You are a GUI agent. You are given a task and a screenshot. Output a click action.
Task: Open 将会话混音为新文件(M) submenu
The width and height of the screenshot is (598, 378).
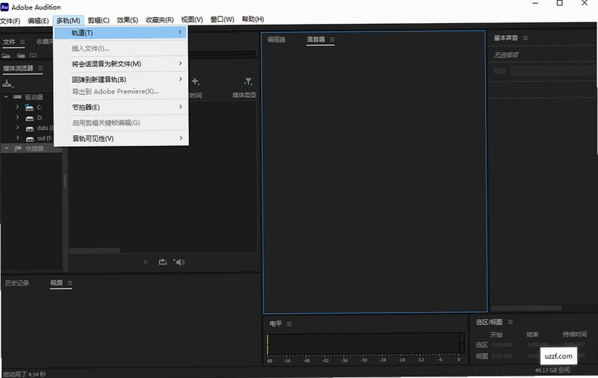(x=121, y=64)
